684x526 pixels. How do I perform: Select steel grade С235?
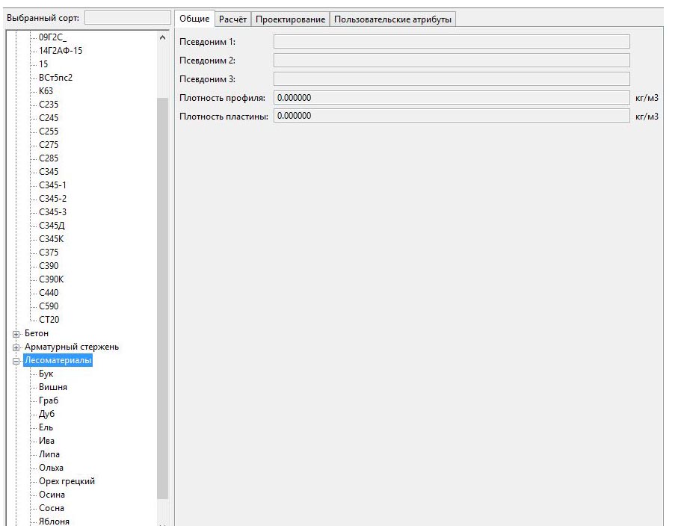(x=49, y=105)
